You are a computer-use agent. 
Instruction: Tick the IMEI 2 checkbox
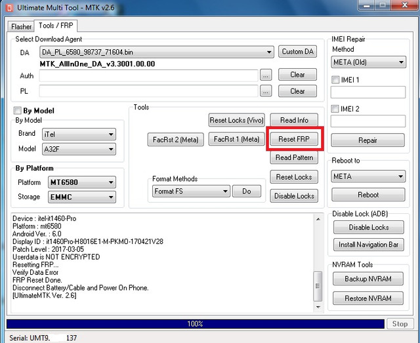point(335,109)
